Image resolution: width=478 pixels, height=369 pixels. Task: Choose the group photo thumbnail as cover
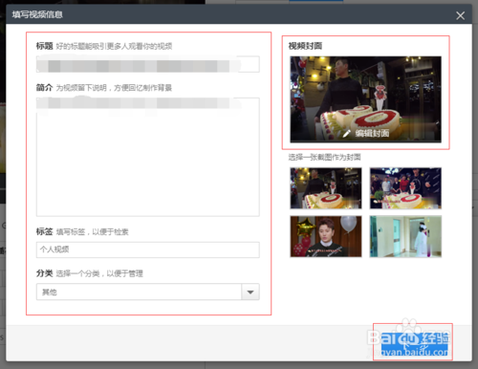point(405,188)
